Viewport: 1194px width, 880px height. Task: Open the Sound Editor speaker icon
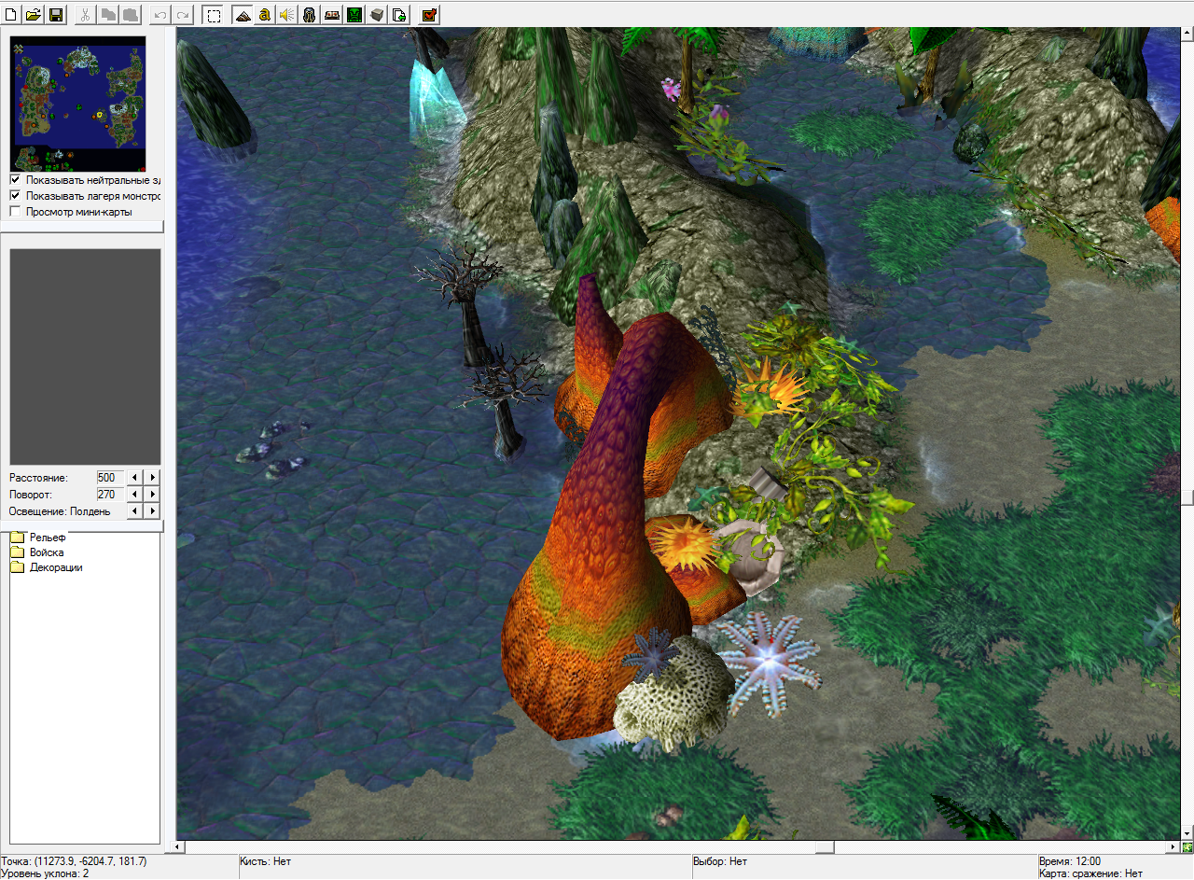pyautogui.click(x=287, y=15)
